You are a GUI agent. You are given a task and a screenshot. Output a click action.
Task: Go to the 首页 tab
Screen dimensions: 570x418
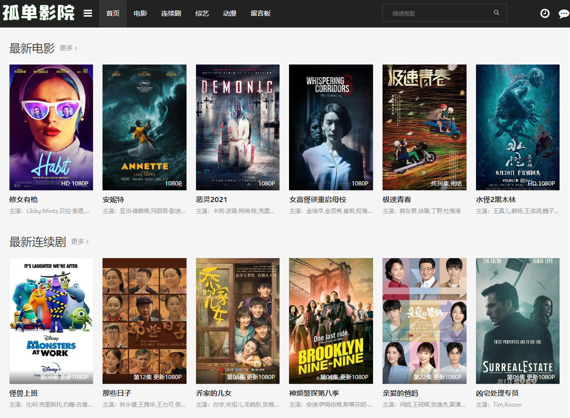click(x=113, y=13)
